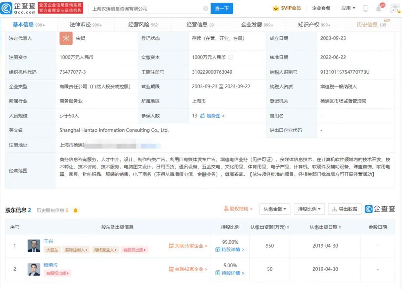Click the mobile phone icon in header
This screenshot has height=289, width=402.
tap(365, 9)
